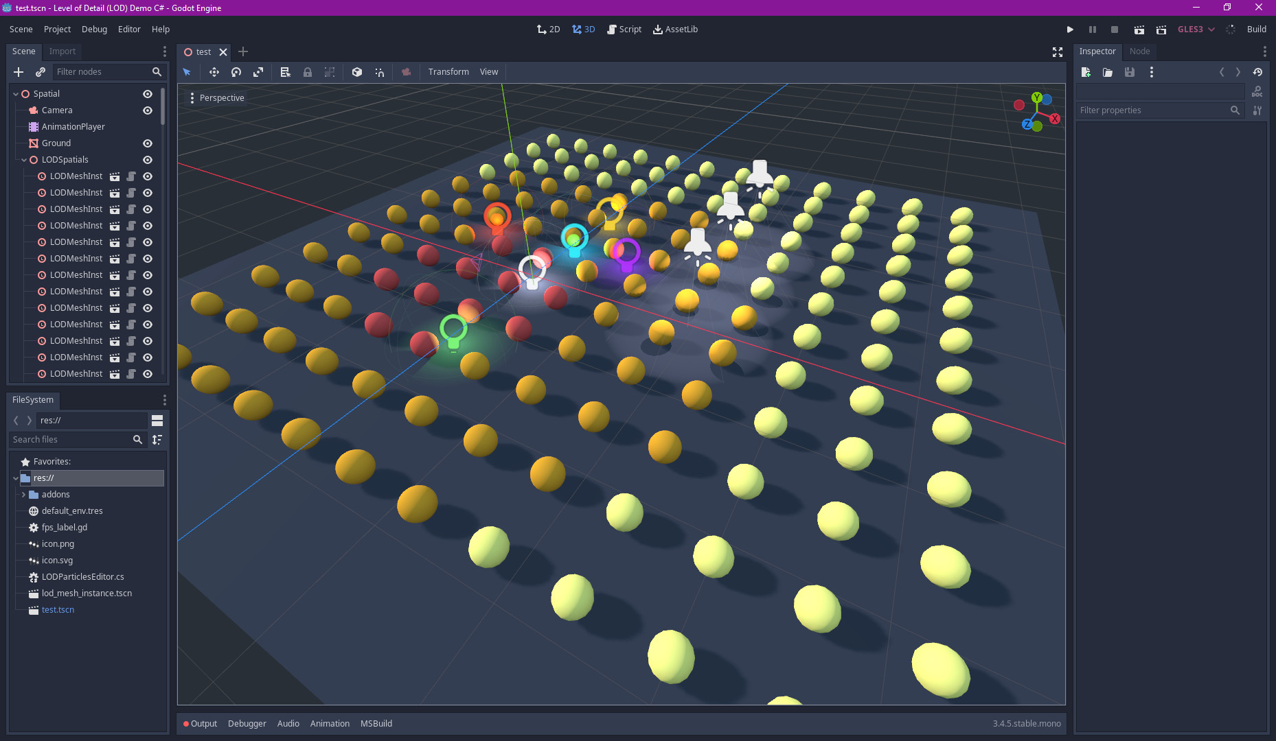Pause the running scene
Screen dimensions: 1276x741
pyautogui.click(x=1093, y=30)
